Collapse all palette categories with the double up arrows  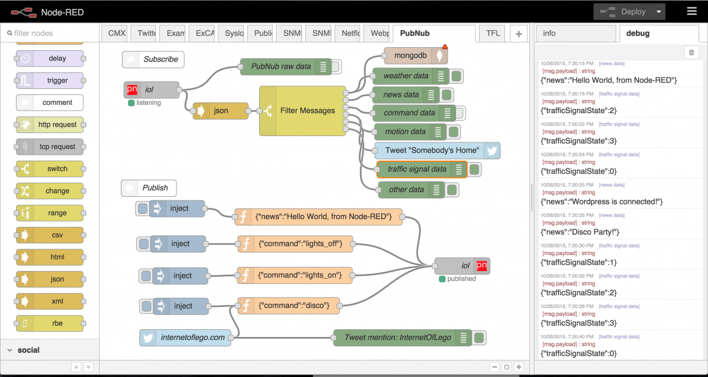tap(76, 367)
